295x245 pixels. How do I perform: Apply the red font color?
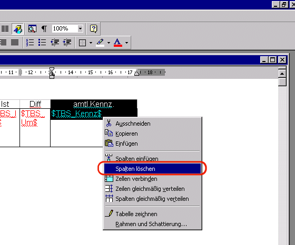tap(118, 43)
